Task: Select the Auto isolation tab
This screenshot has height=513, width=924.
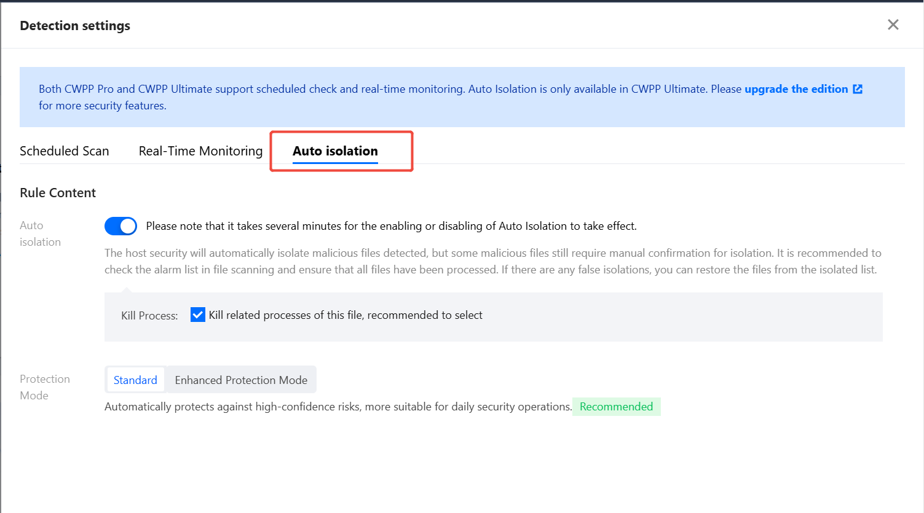Action: coord(335,151)
